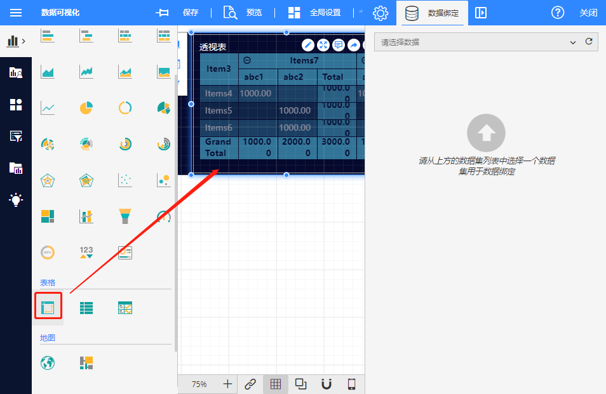Add the globe map component
Screen dimensions: 606x394
pos(48,363)
